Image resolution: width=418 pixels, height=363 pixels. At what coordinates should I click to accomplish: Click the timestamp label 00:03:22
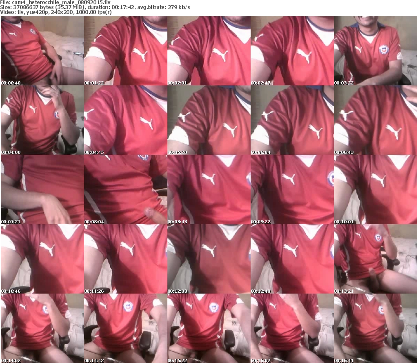(x=344, y=83)
